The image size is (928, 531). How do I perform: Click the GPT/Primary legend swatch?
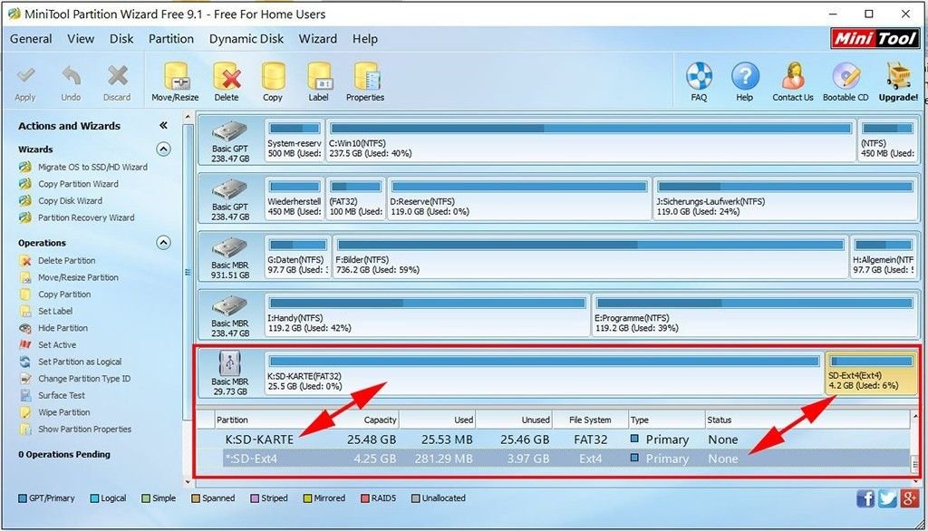(x=23, y=498)
